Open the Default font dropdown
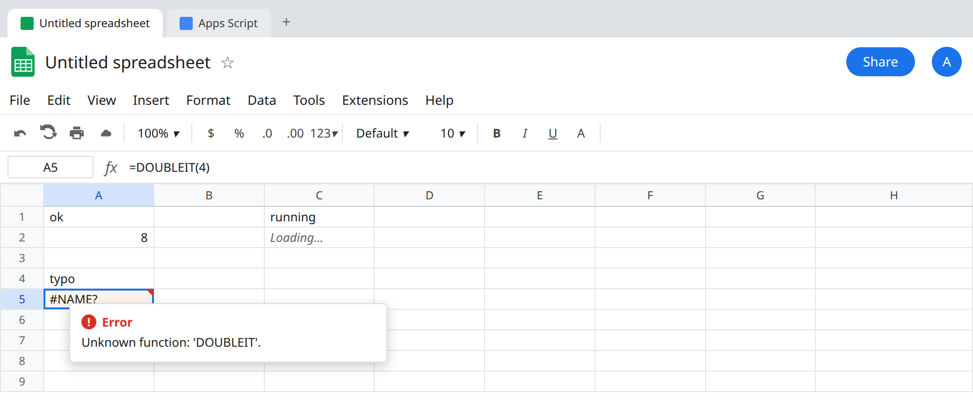The image size is (973, 408). 383,133
